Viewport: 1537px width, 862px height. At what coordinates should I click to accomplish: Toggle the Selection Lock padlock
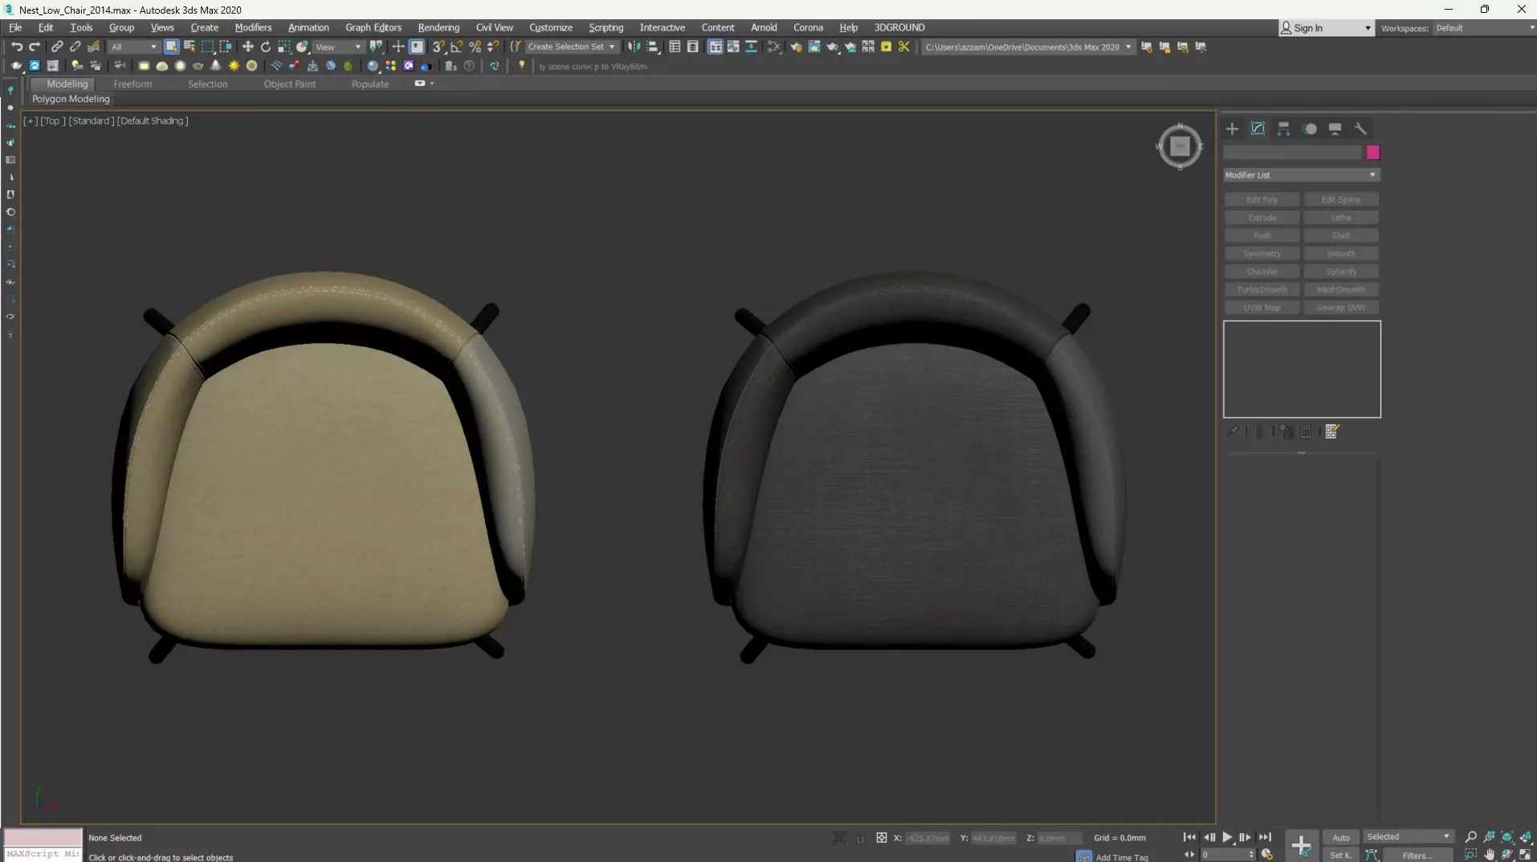(x=860, y=838)
